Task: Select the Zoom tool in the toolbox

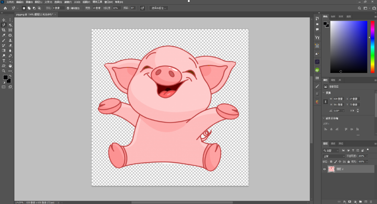Action: [x=4, y=71]
